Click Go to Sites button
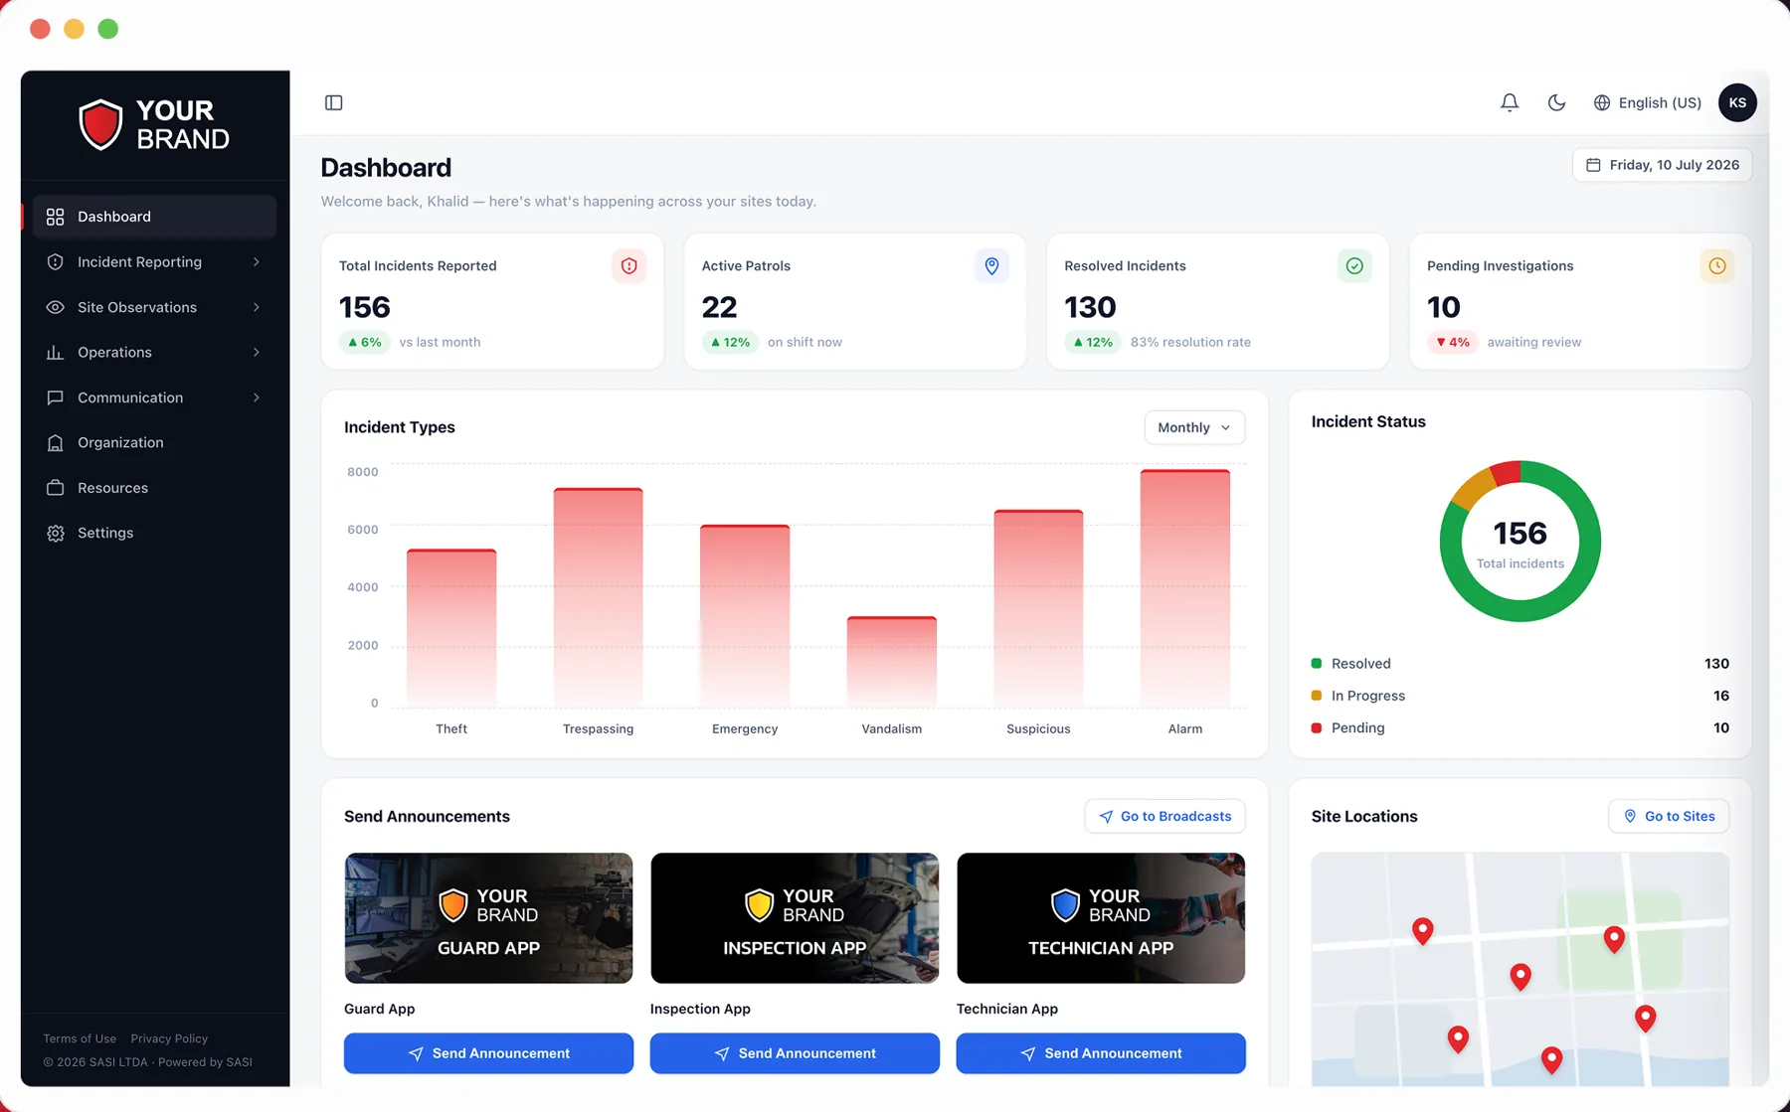Image resolution: width=1790 pixels, height=1112 pixels. pyautogui.click(x=1669, y=816)
